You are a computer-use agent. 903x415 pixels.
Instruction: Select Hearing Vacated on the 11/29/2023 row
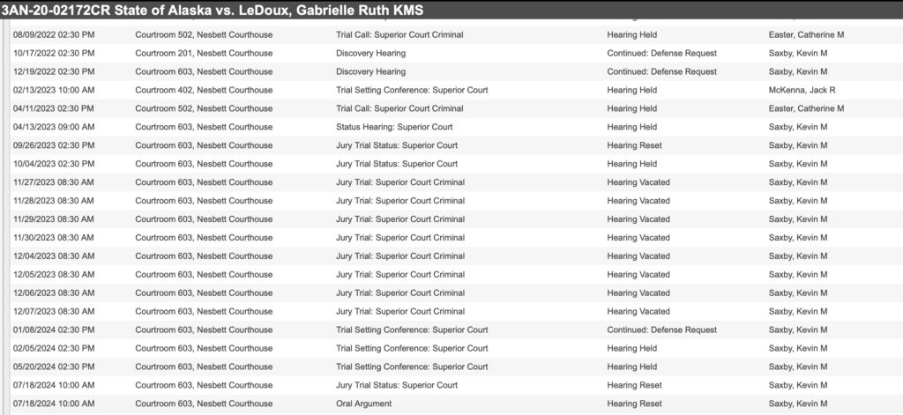[638, 219]
